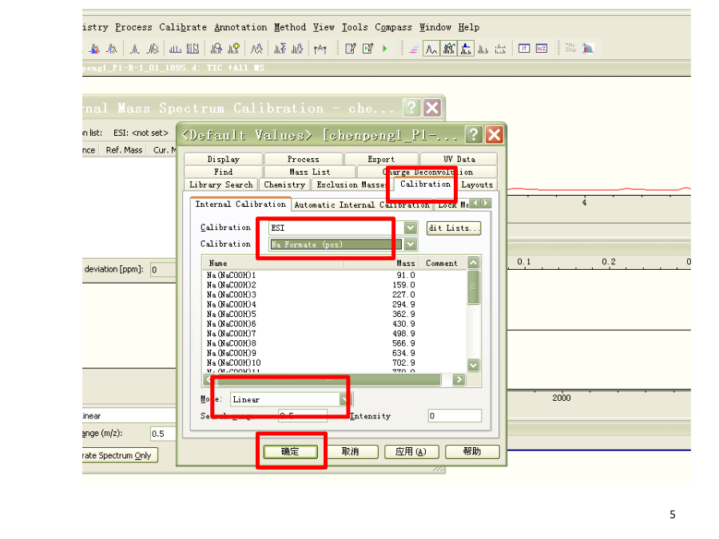Confirm with the 确定 button
This screenshot has width=719, height=539.
click(x=290, y=451)
